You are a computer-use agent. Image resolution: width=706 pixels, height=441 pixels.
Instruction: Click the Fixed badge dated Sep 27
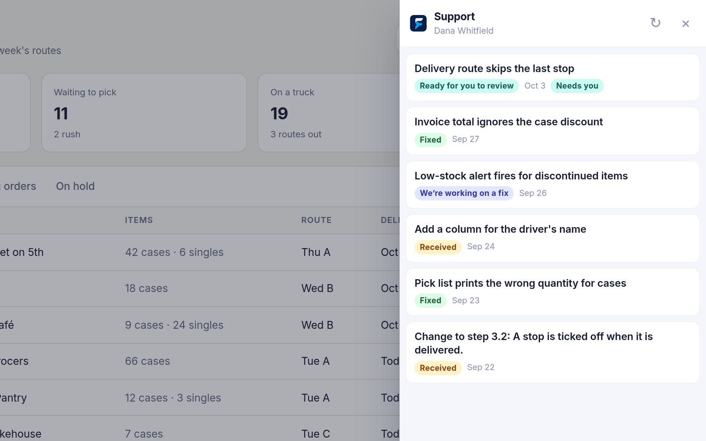(x=430, y=140)
